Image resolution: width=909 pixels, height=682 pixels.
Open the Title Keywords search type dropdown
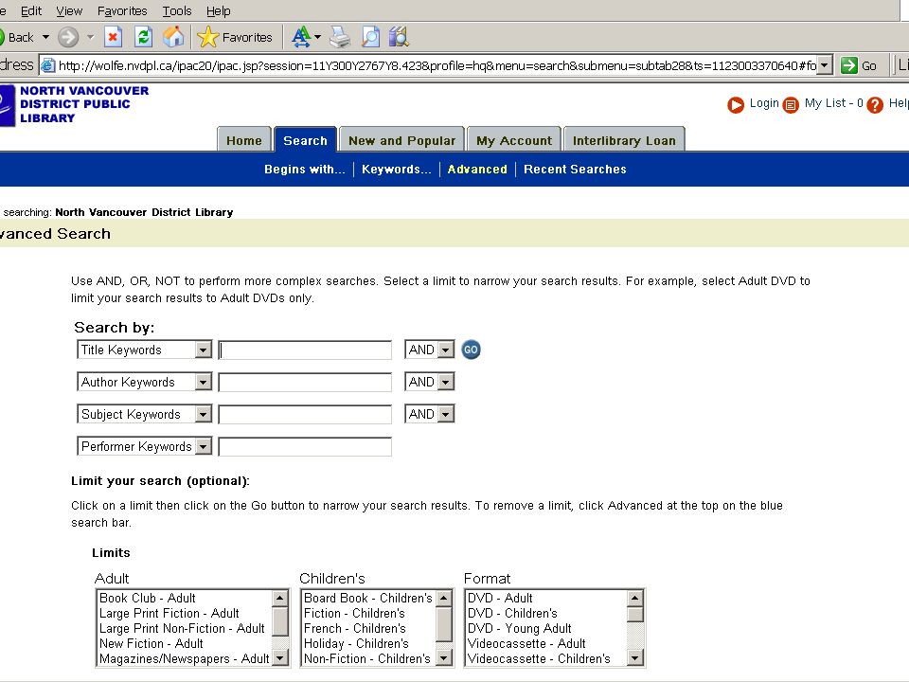(x=203, y=350)
